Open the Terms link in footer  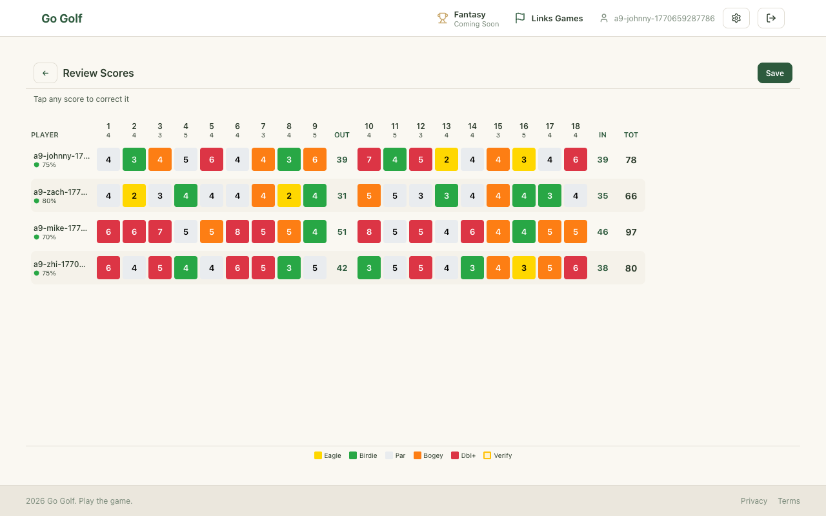(789, 501)
